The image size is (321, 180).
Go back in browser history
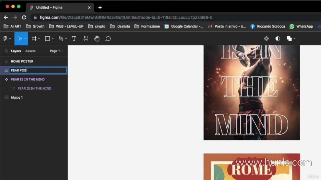6,17
